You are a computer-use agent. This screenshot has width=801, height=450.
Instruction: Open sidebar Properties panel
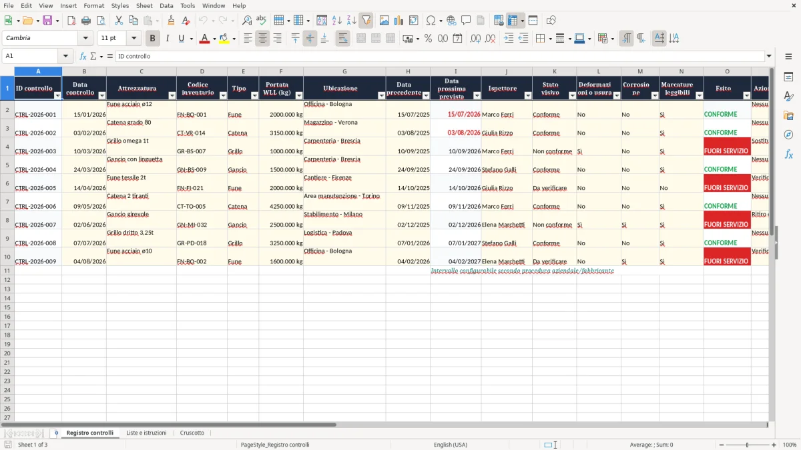(788, 77)
